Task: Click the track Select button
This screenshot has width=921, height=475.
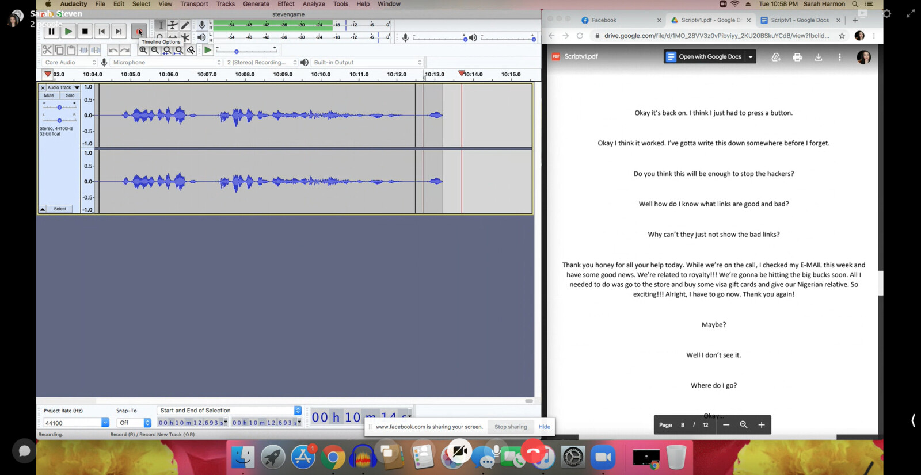Action: (x=60, y=209)
